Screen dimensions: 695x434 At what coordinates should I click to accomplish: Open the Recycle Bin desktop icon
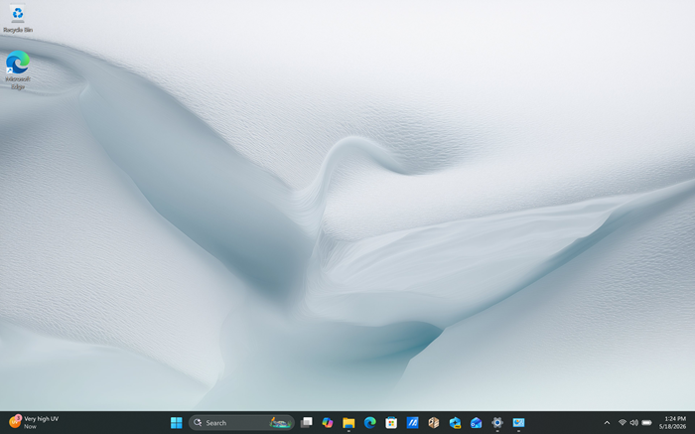pos(18,19)
